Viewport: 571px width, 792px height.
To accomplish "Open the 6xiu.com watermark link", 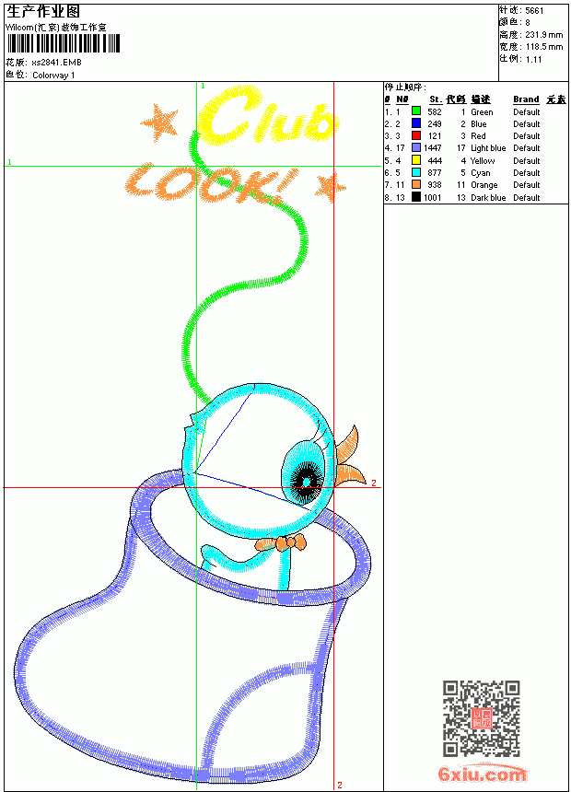I will click(482, 774).
